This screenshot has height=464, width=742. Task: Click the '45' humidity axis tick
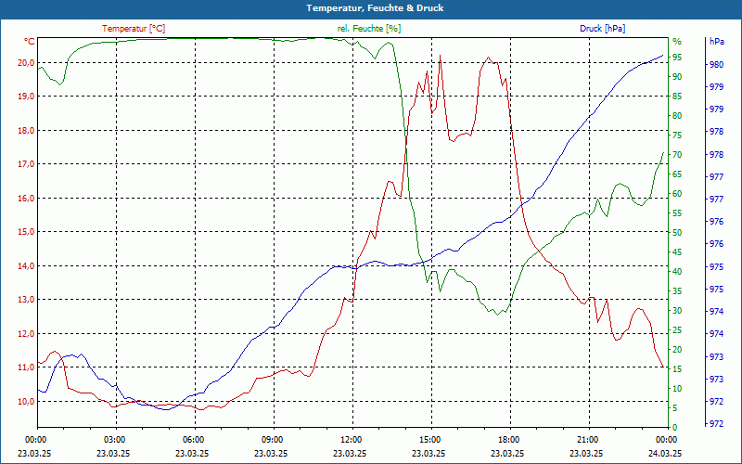[677, 252]
